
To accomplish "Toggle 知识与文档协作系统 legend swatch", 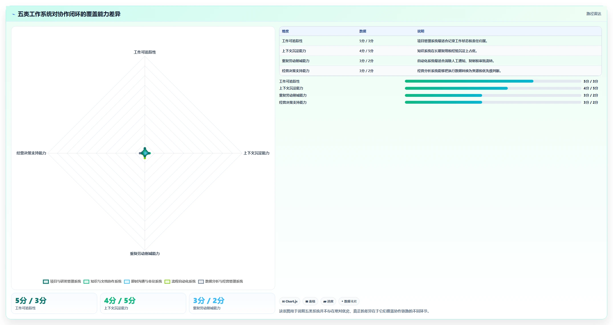I will pos(86,281).
